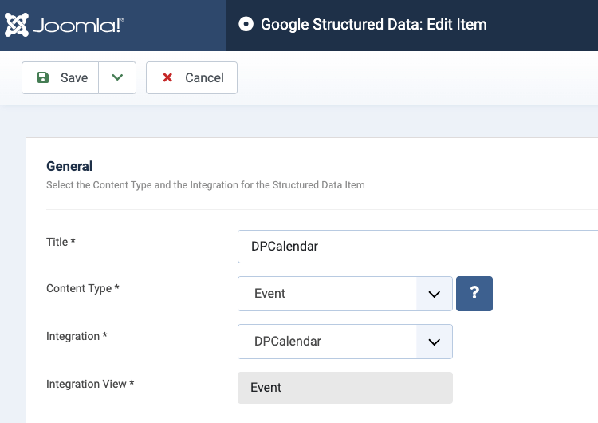Click the Content Type * label
The height and width of the screenshot is (423, 598).
tap(83, 288)
